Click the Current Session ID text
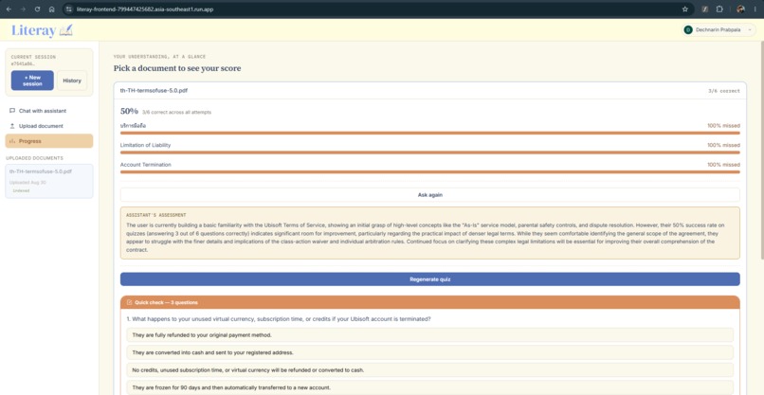Screen dimensions: 764x395 23,63
